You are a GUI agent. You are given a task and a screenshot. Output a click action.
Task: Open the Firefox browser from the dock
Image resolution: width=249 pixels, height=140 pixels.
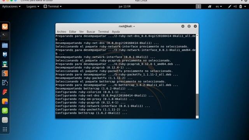point(5,27)
